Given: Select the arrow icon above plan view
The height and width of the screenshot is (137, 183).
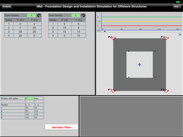Looking at the screenshot, I should (180, 35).
